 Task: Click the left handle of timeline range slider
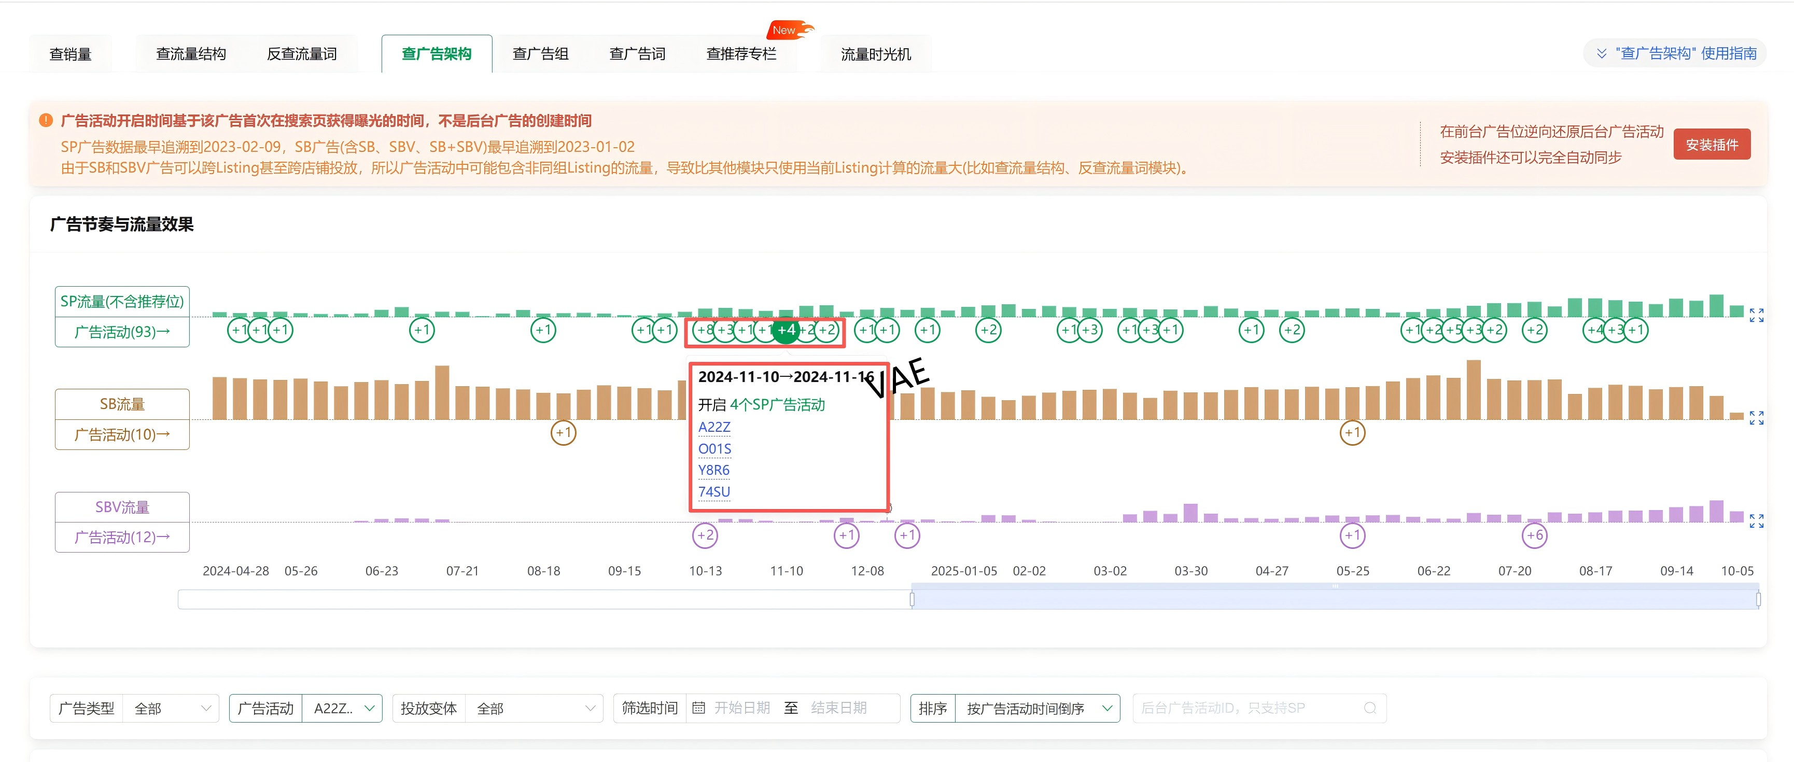(912, 599)
